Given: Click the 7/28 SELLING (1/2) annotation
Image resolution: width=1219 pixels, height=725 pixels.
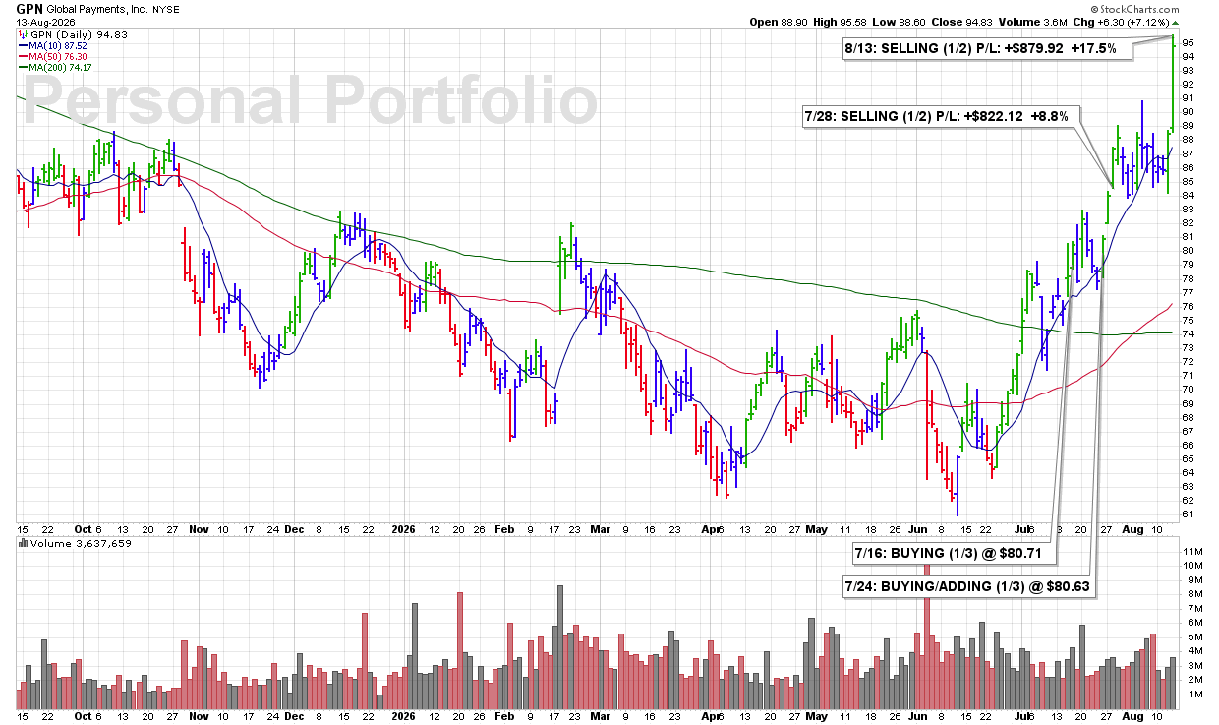Looking at the screenshot, I should [x=942, y=116].
